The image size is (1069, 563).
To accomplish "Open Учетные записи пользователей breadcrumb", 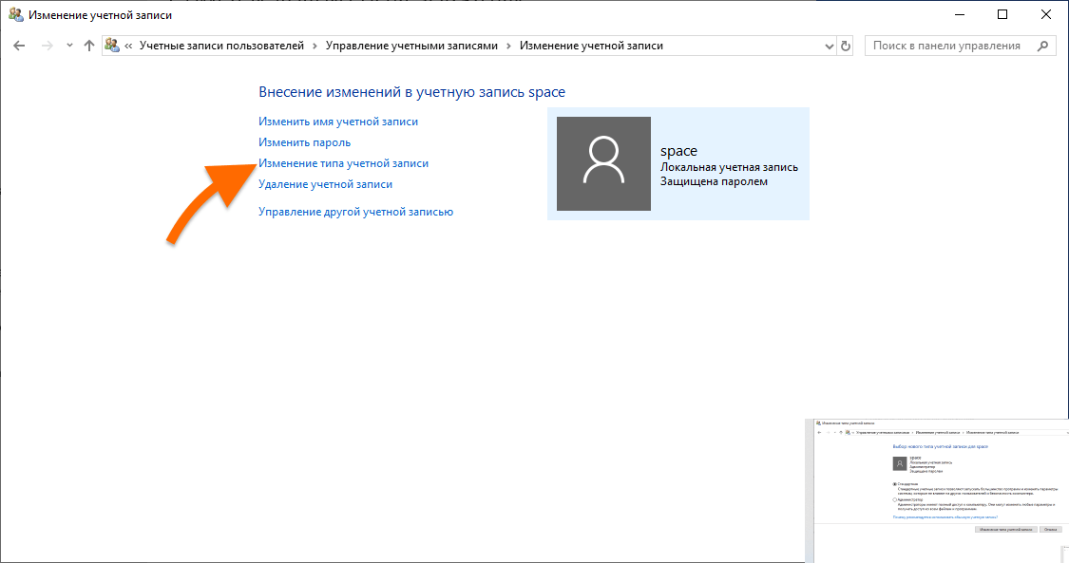I will point(221,46).
